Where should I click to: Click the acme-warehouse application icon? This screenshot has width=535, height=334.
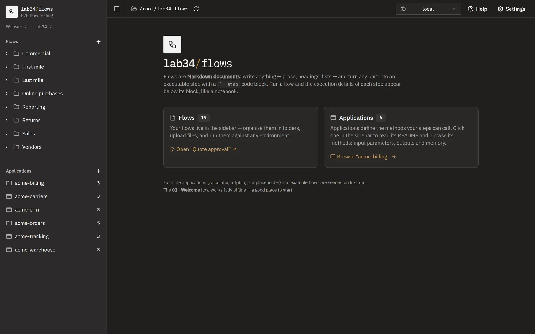coord(9,250)
